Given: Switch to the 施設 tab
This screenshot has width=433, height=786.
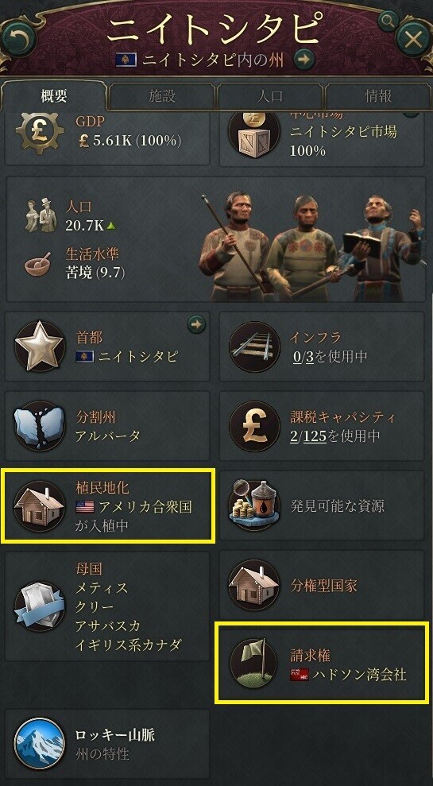Looking at the screenshot, I should 162,97.
